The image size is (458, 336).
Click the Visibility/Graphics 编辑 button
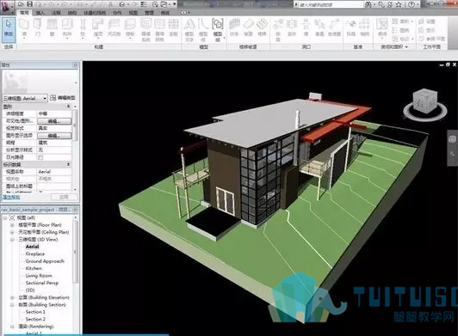(x=54, y=121)
